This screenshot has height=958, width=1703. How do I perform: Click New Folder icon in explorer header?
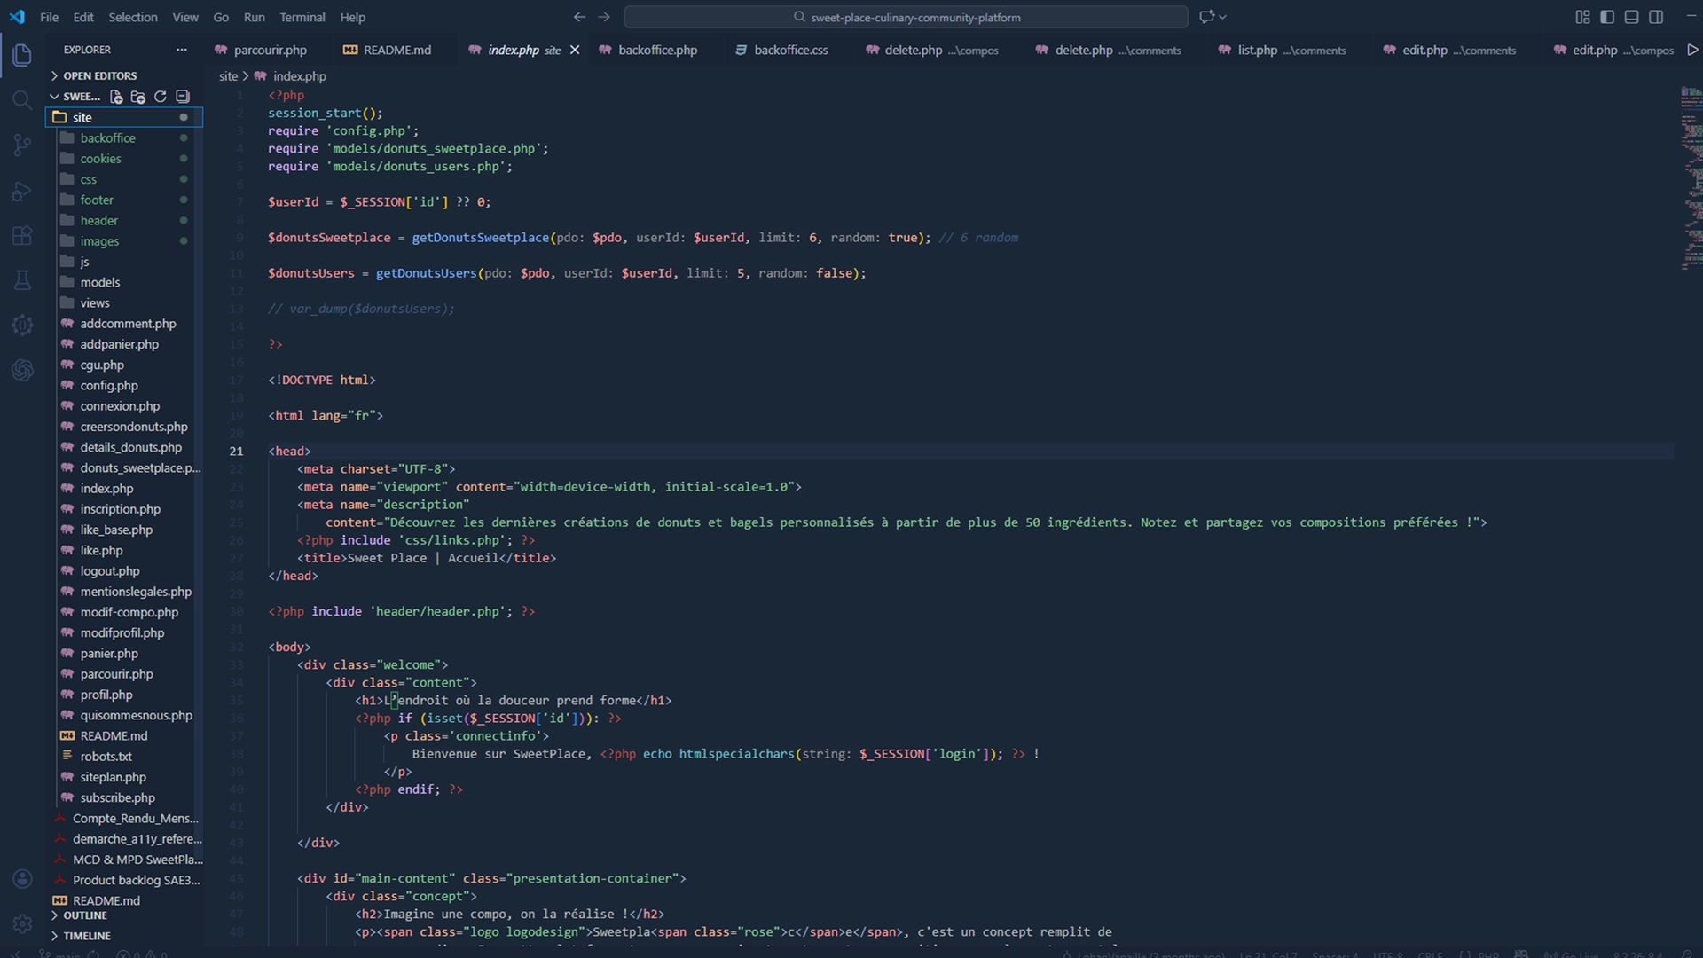pos(138,97)
